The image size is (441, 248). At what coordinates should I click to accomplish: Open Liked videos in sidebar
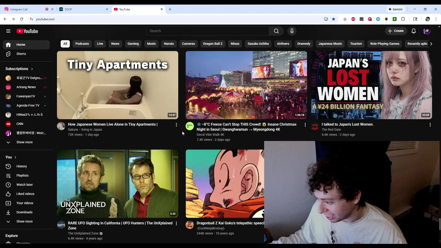(x=26, y=194)
